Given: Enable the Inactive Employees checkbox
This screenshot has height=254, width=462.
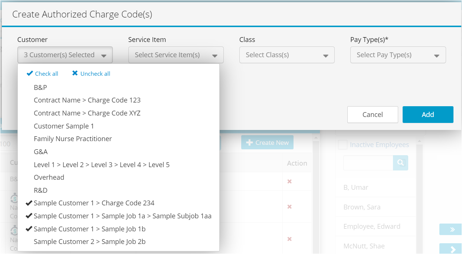Looking at the screenshot, I should click(342, 144).
